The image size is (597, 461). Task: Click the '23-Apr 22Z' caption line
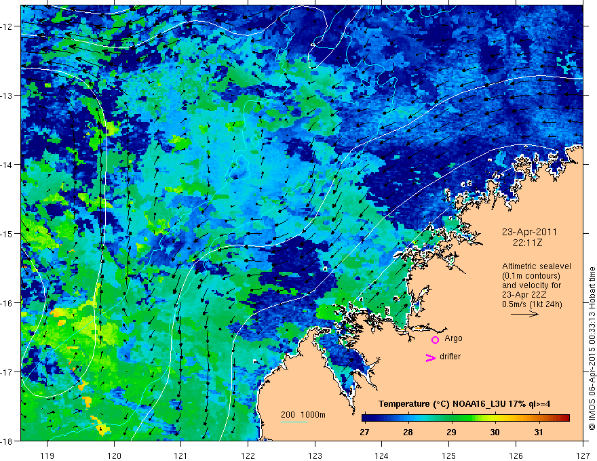524,295
